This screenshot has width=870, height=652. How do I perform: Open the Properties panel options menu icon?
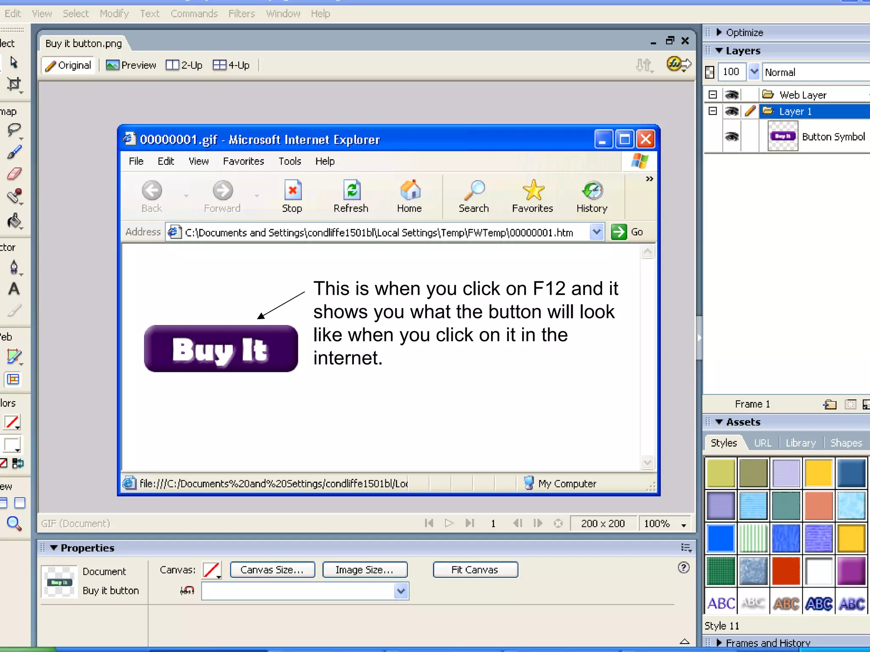686,548
